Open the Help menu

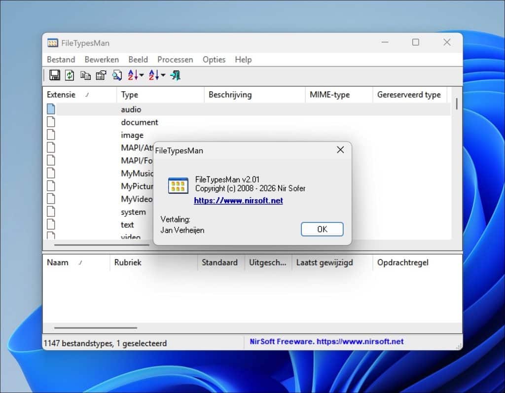(x=243, y=60)
